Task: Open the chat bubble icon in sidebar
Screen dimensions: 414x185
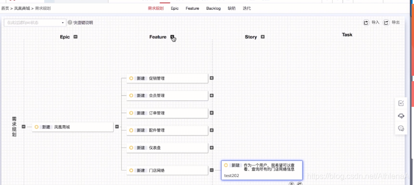Action: pyautogui.click(x=401, y=128)
